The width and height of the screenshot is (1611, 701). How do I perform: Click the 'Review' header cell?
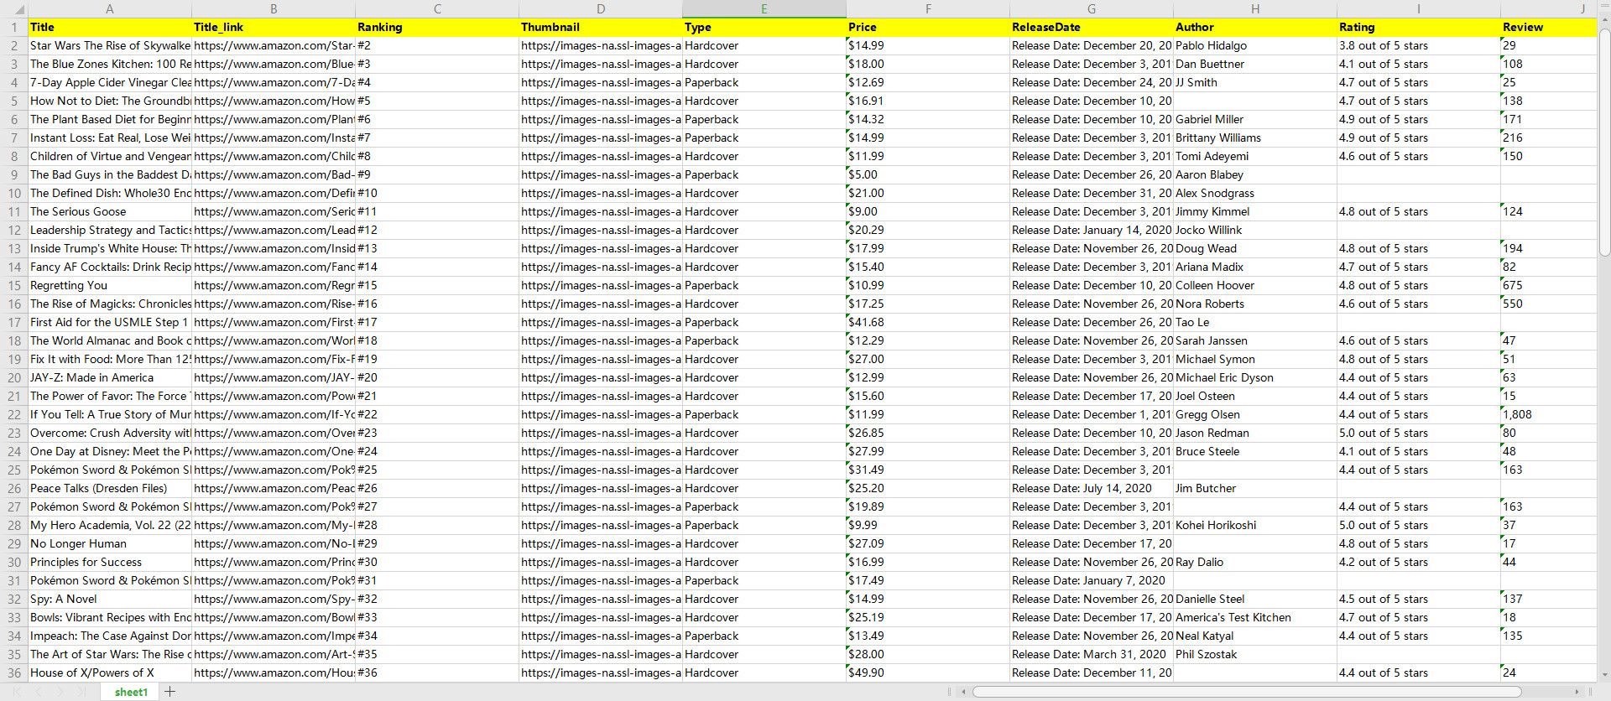1548,27
